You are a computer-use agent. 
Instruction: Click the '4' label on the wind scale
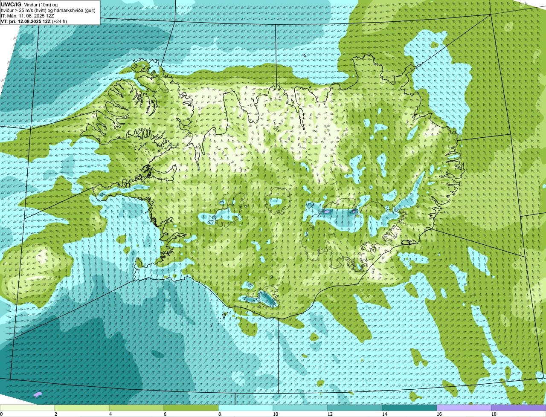click(x=110, y=414)
